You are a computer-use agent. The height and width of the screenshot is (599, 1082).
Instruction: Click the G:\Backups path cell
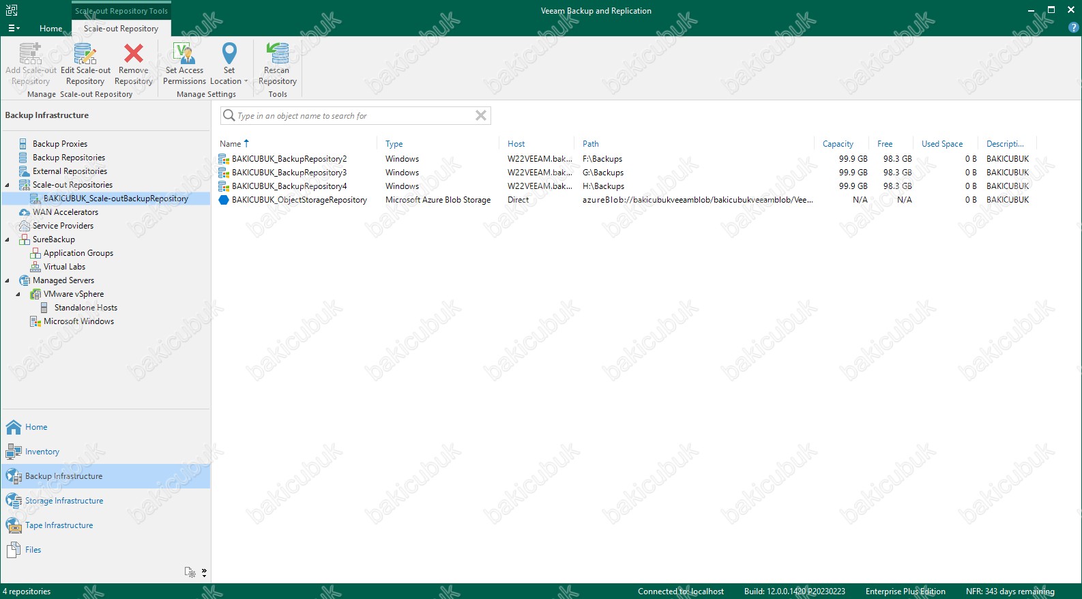pyautogui.click(x=603, y=173)
